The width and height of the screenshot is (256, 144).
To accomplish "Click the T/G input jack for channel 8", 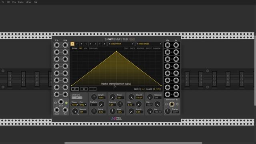I will point(57,94).
